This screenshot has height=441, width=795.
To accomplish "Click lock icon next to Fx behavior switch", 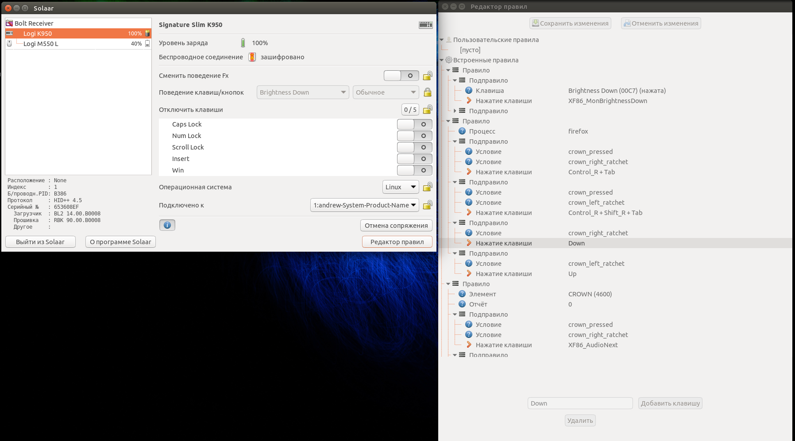I will pos(427,76).
